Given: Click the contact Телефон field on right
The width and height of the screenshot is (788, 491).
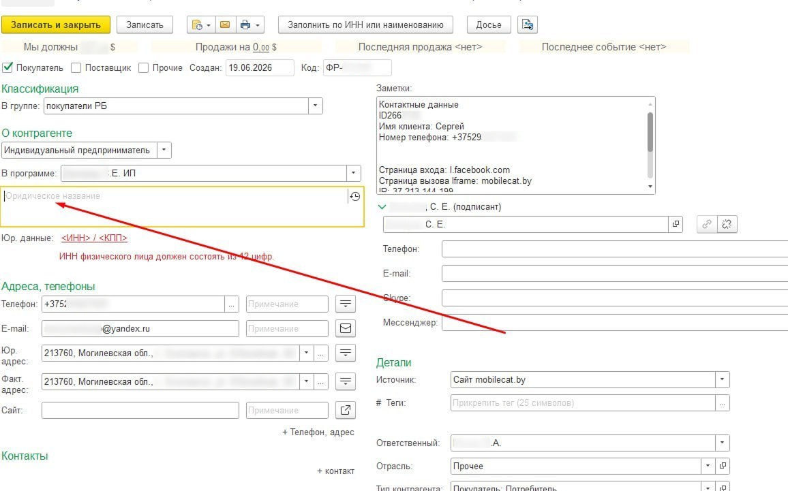Looking at the screenshot, I should coord(615,249).
